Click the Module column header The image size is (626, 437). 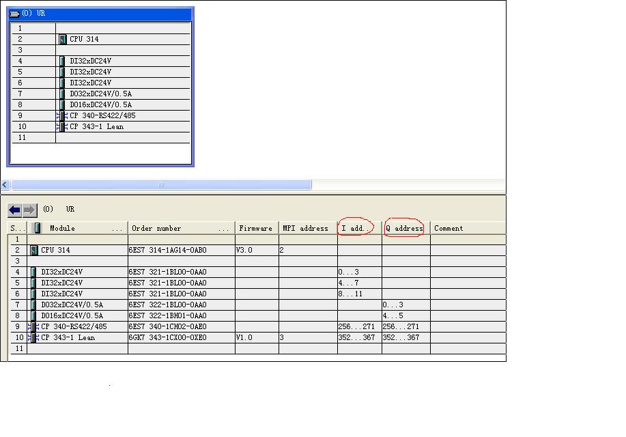(x=77, y=228)
